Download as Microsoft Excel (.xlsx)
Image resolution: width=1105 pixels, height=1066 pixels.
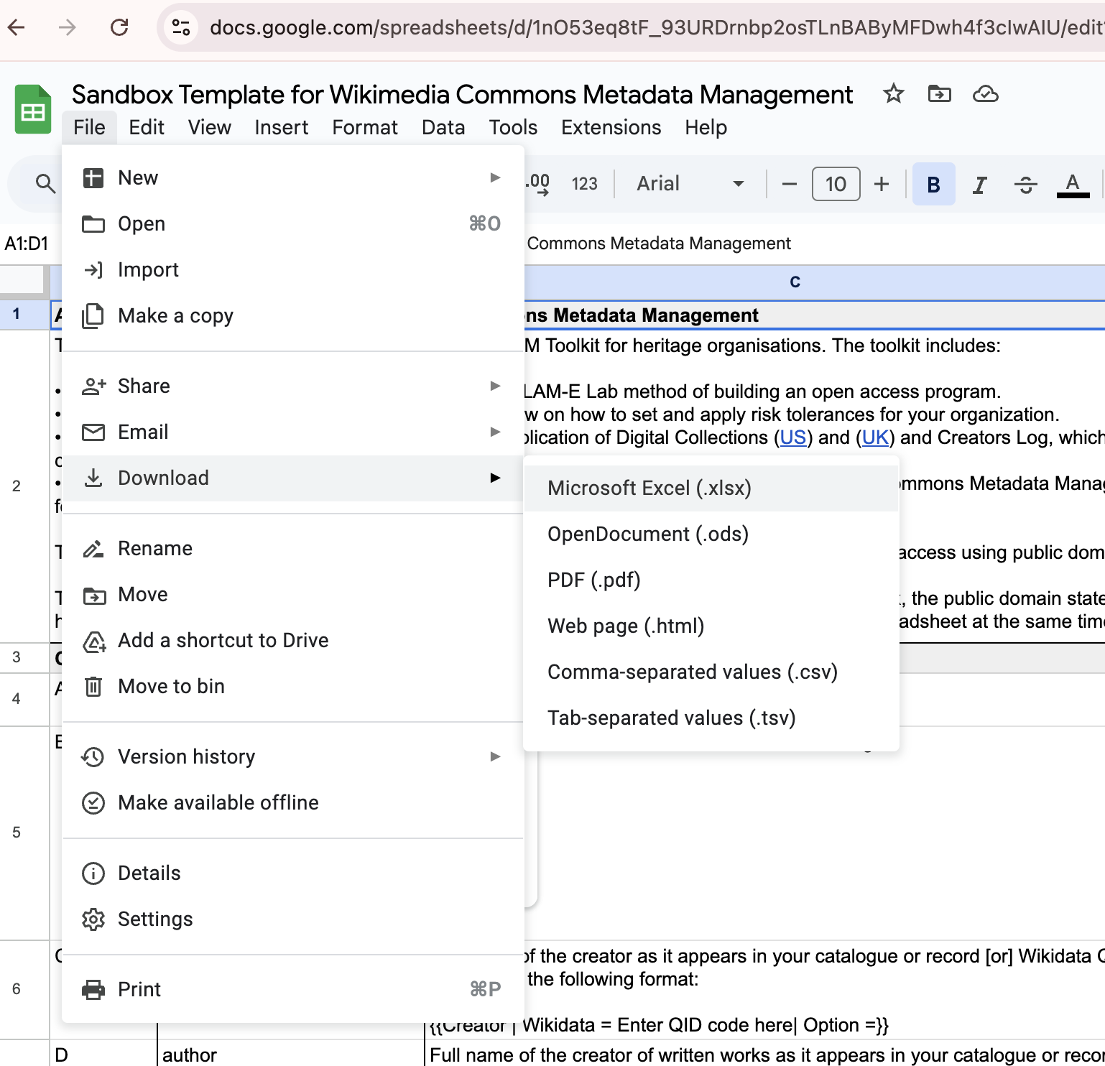pyautogui.click(x=711, y=488)
